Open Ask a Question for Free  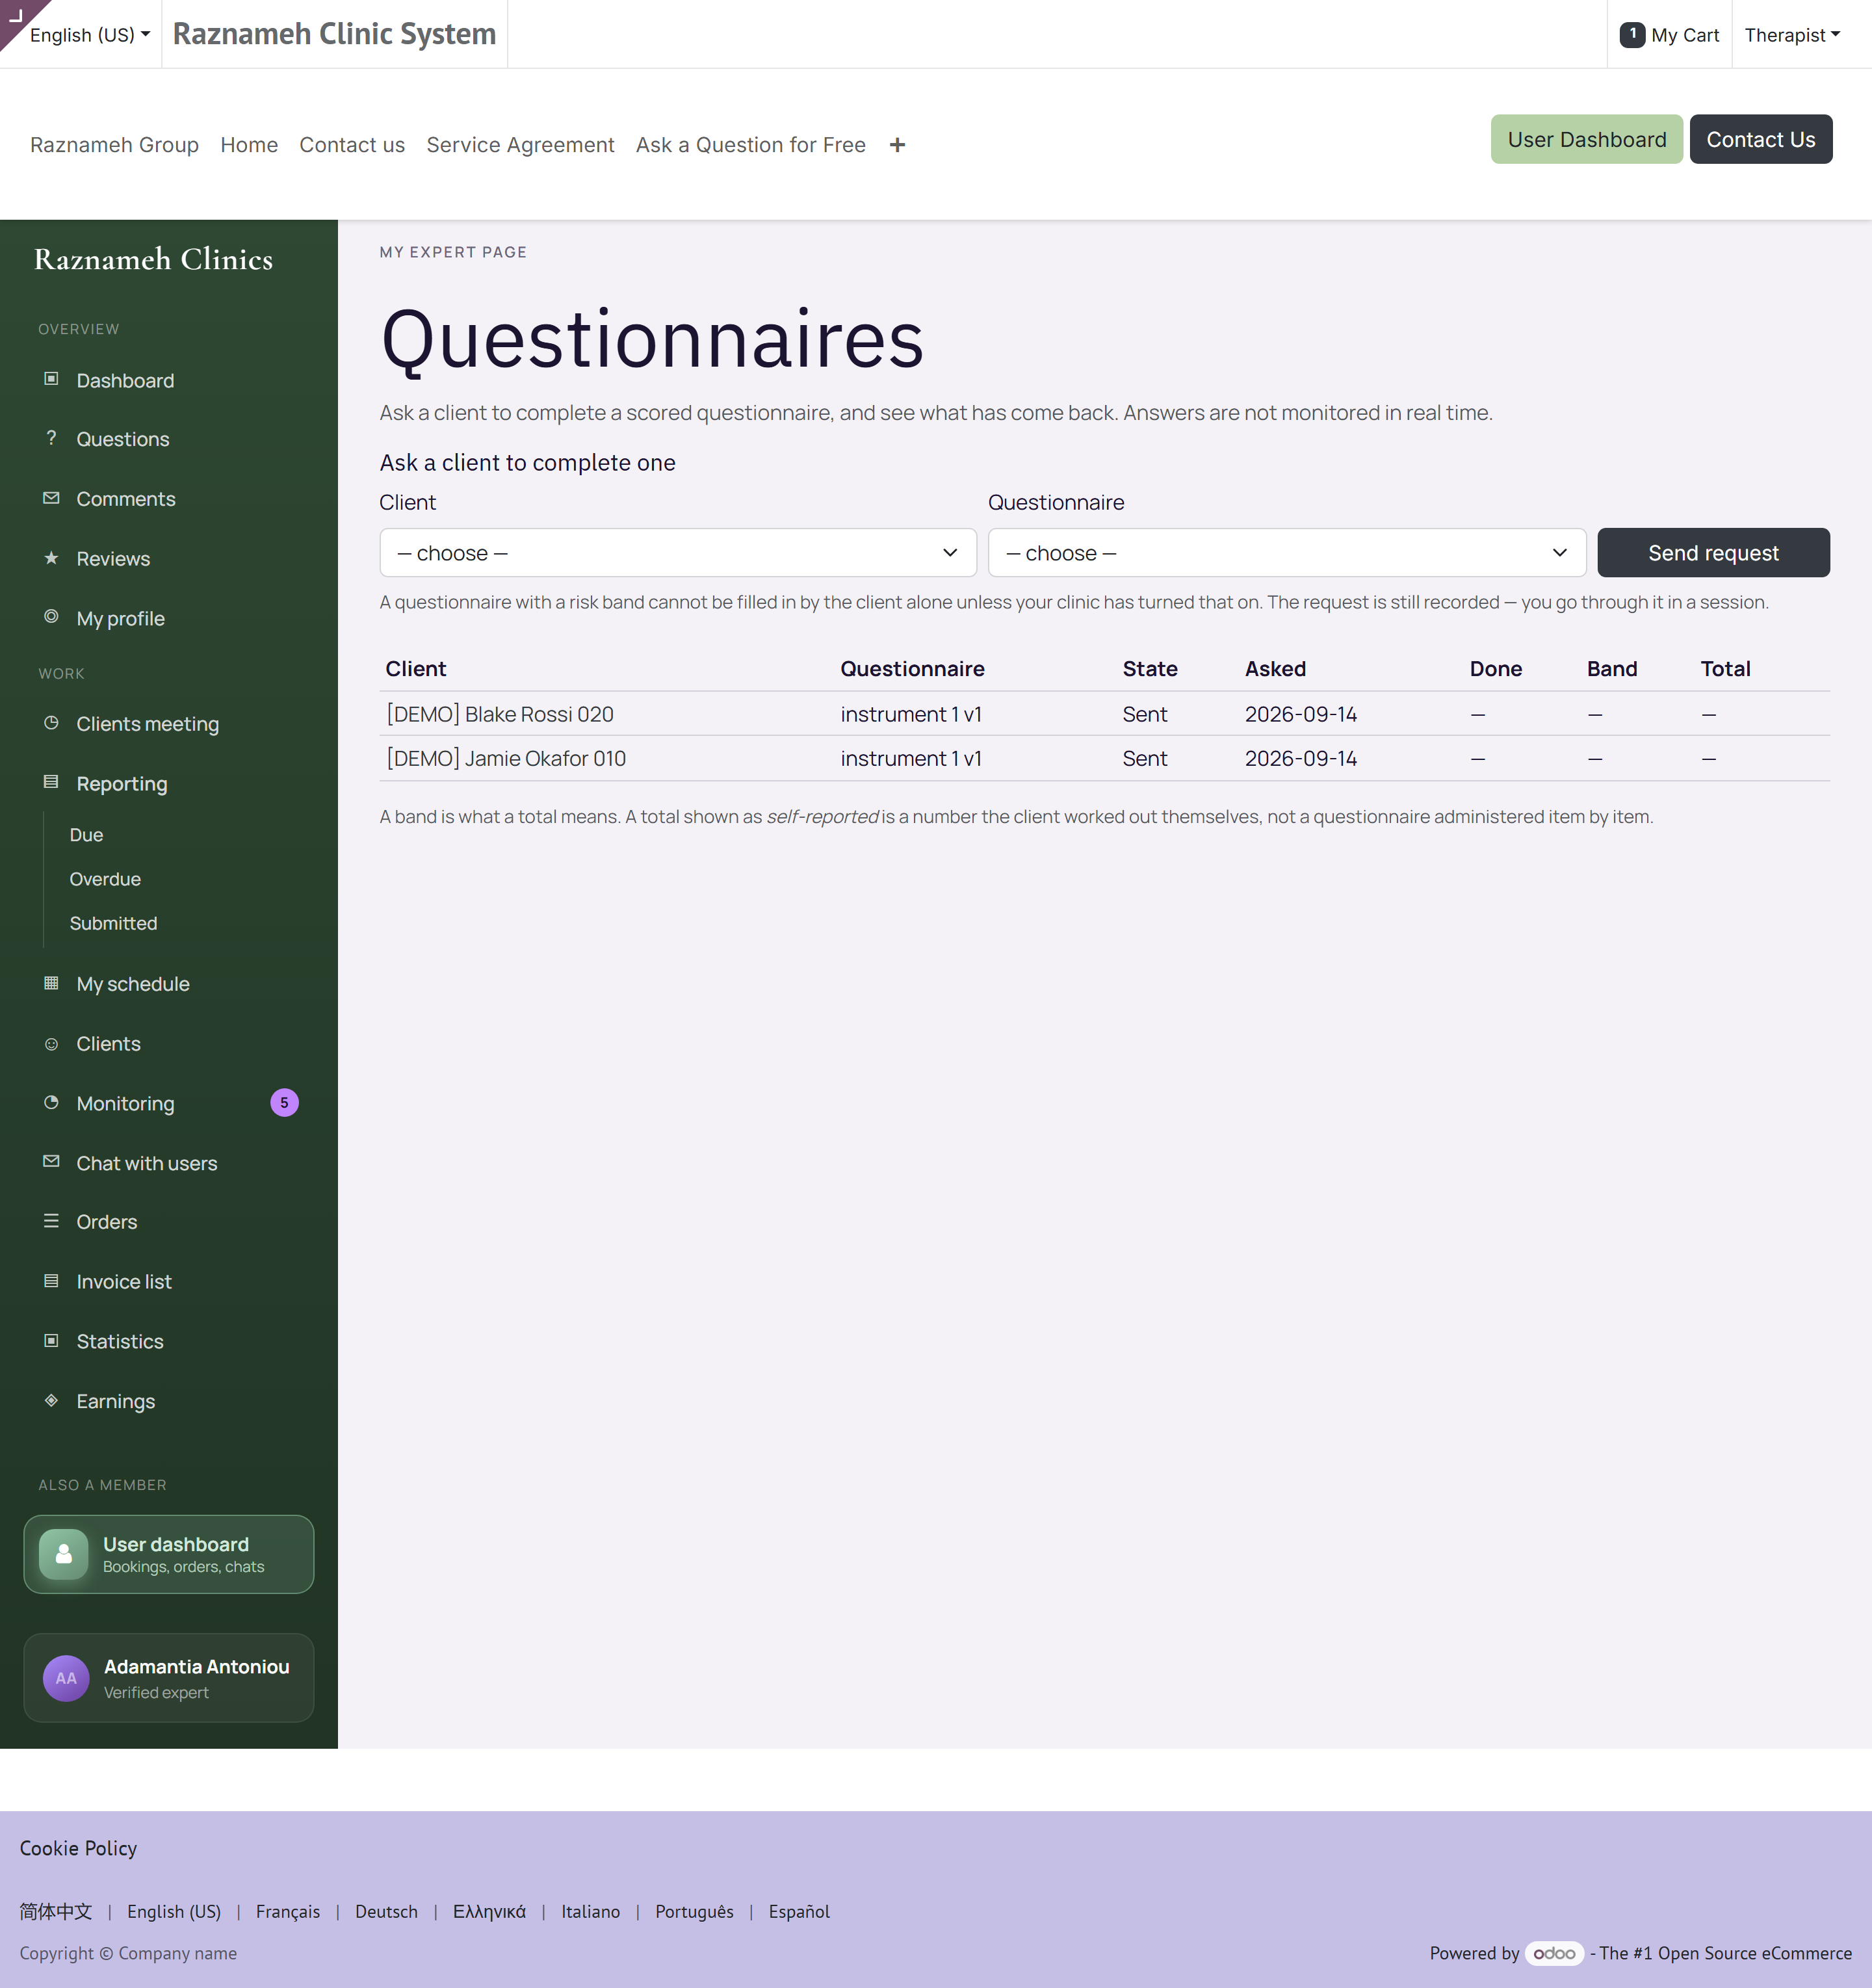click(751, 145)
